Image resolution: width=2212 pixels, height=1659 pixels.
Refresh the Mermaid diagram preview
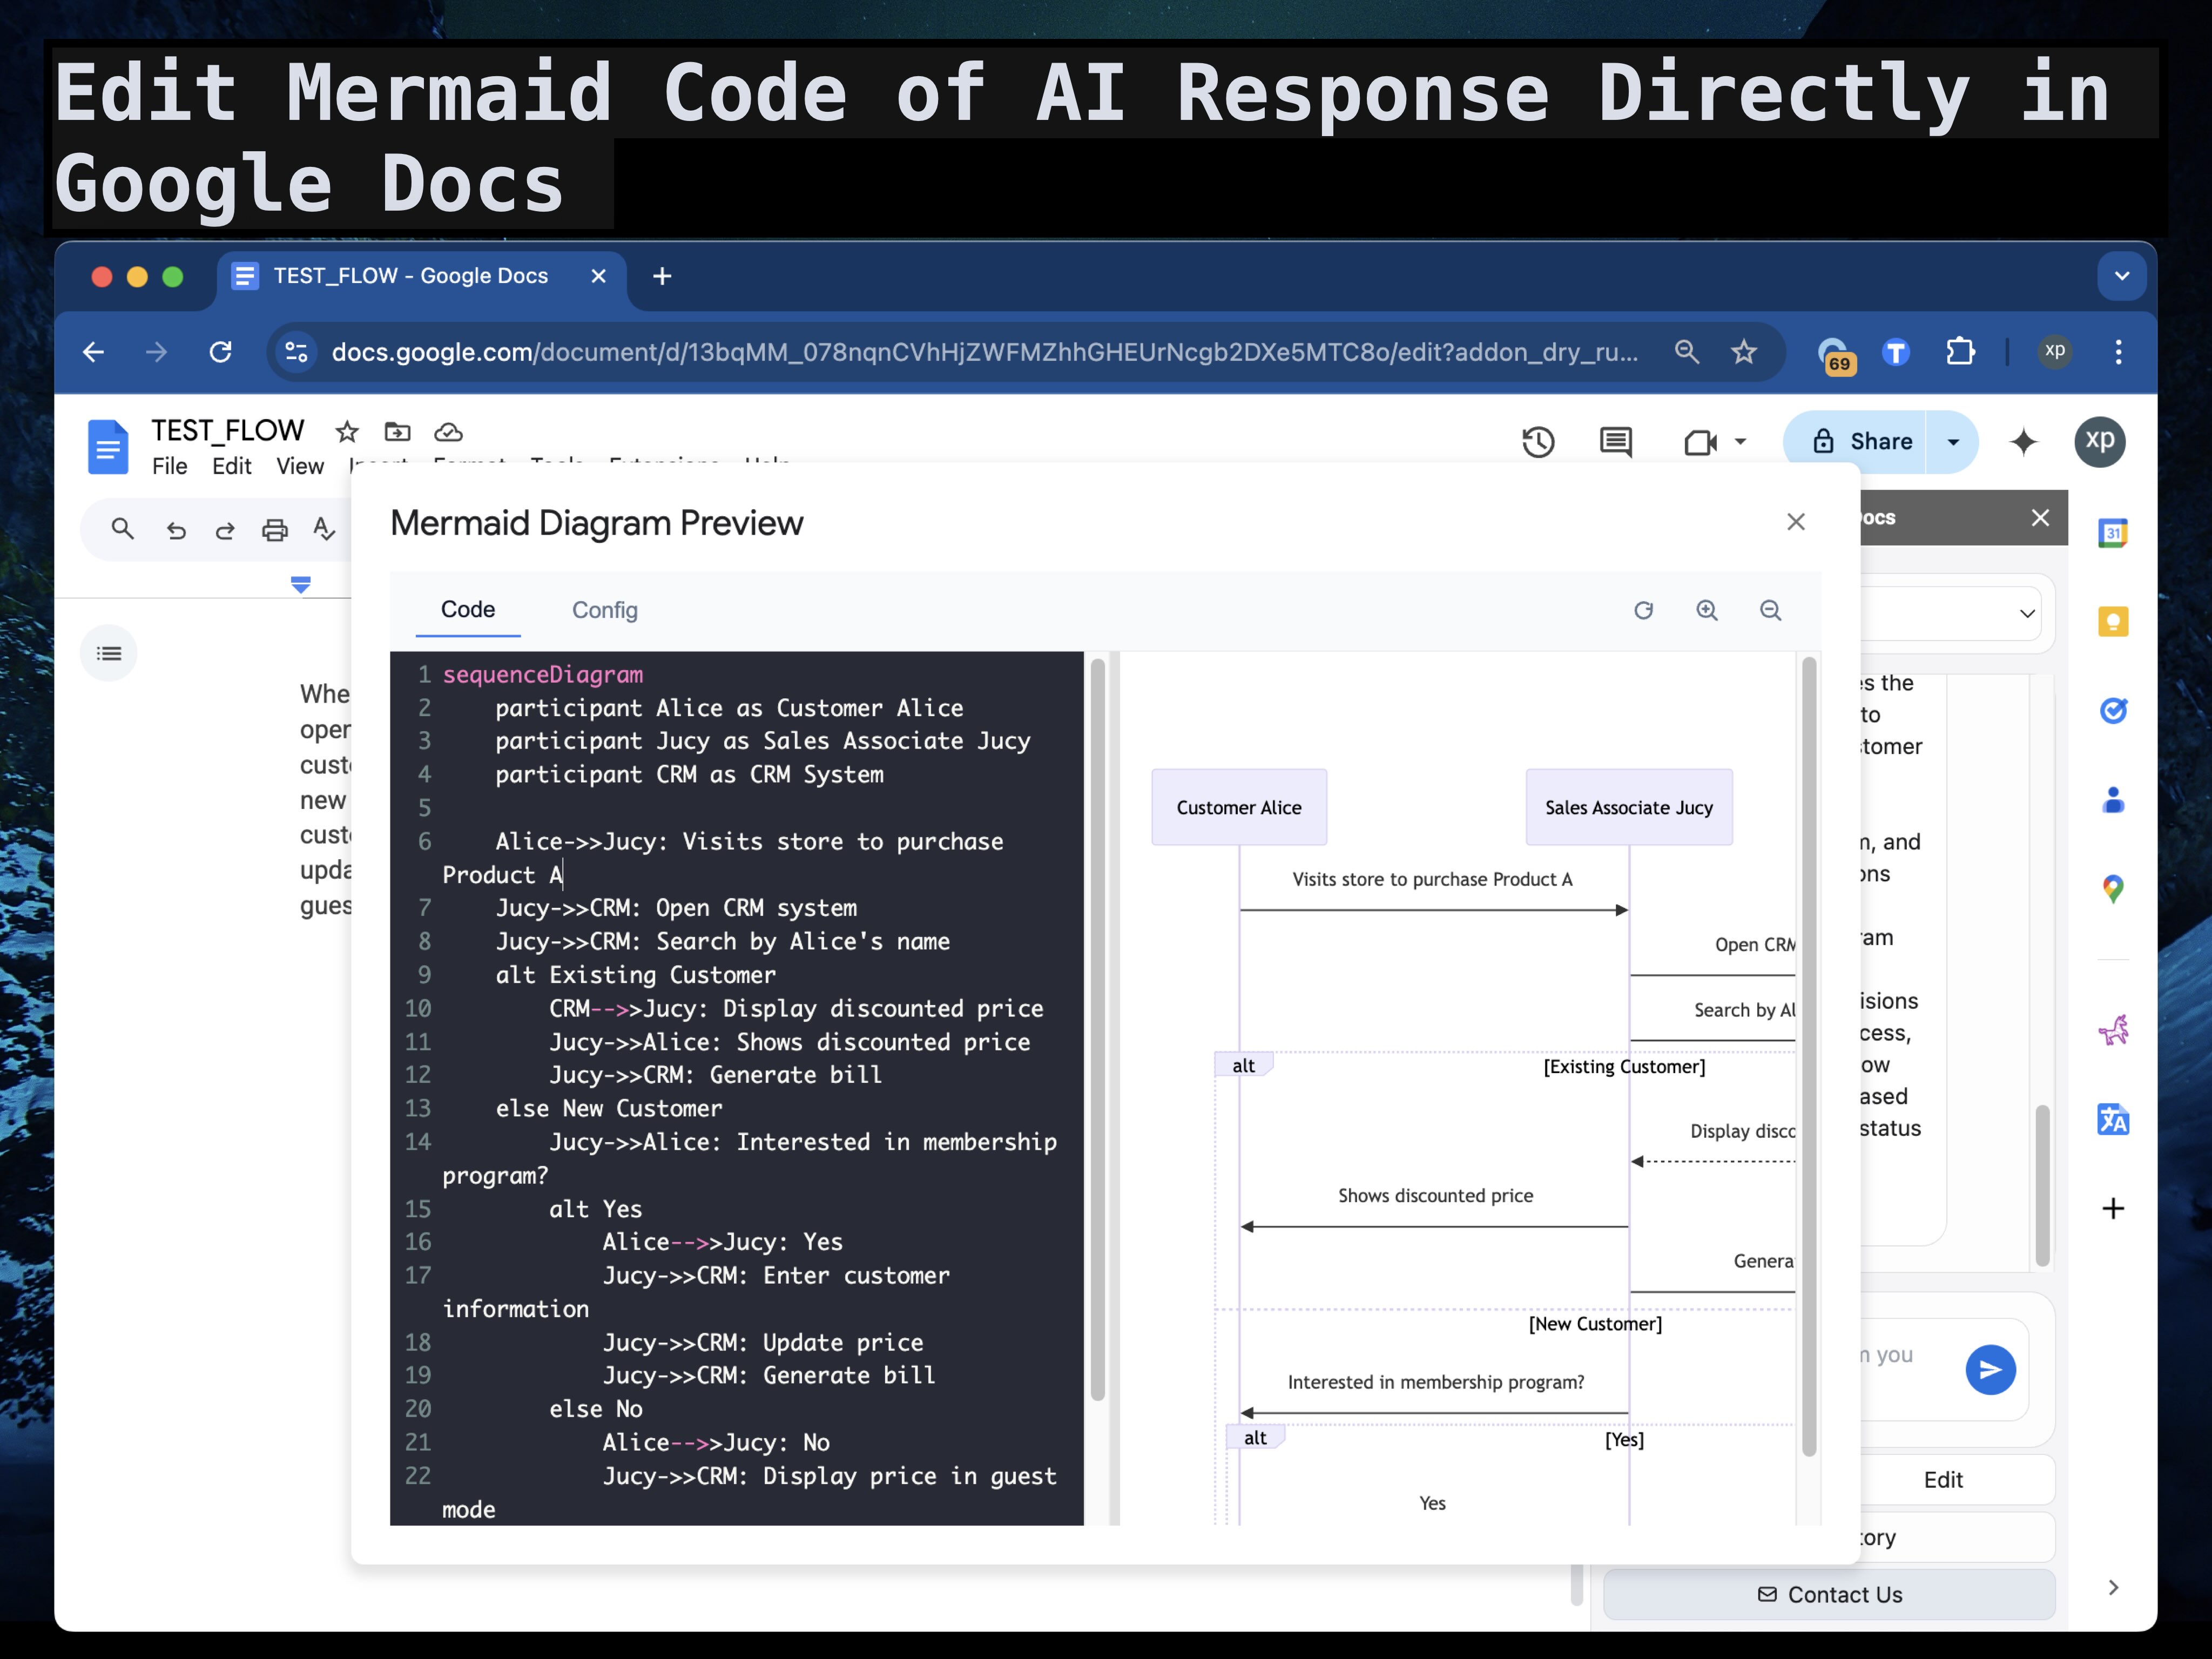tap(1644, 610)
